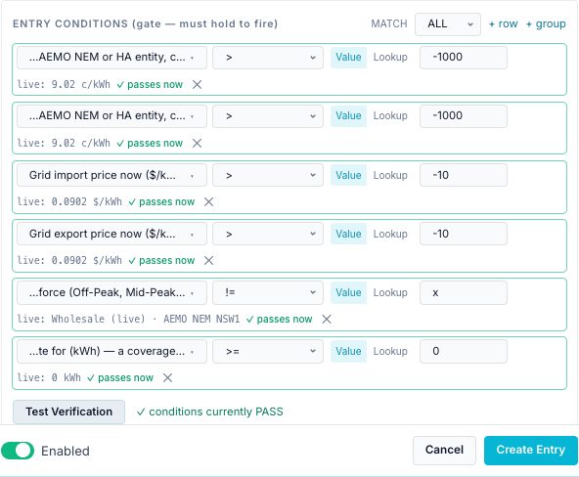Select Value mode in first AEMO row
The height and width of the screenshot is (477, 579).
348,58
